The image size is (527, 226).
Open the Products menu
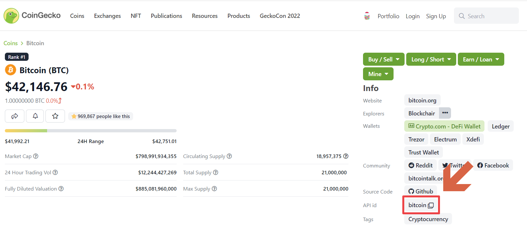point(239,16)
